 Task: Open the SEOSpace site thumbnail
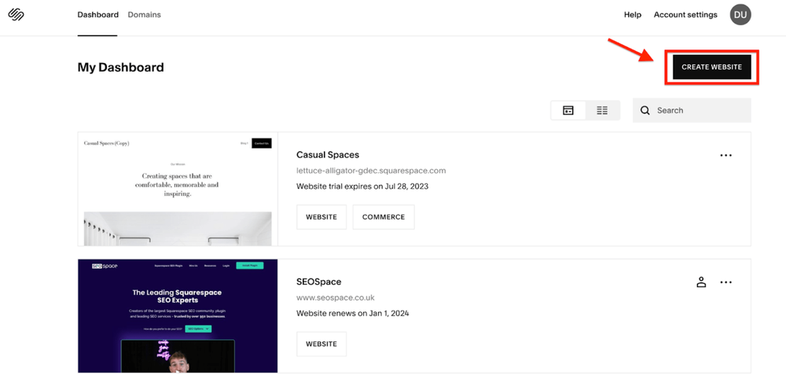pos(178,316)
